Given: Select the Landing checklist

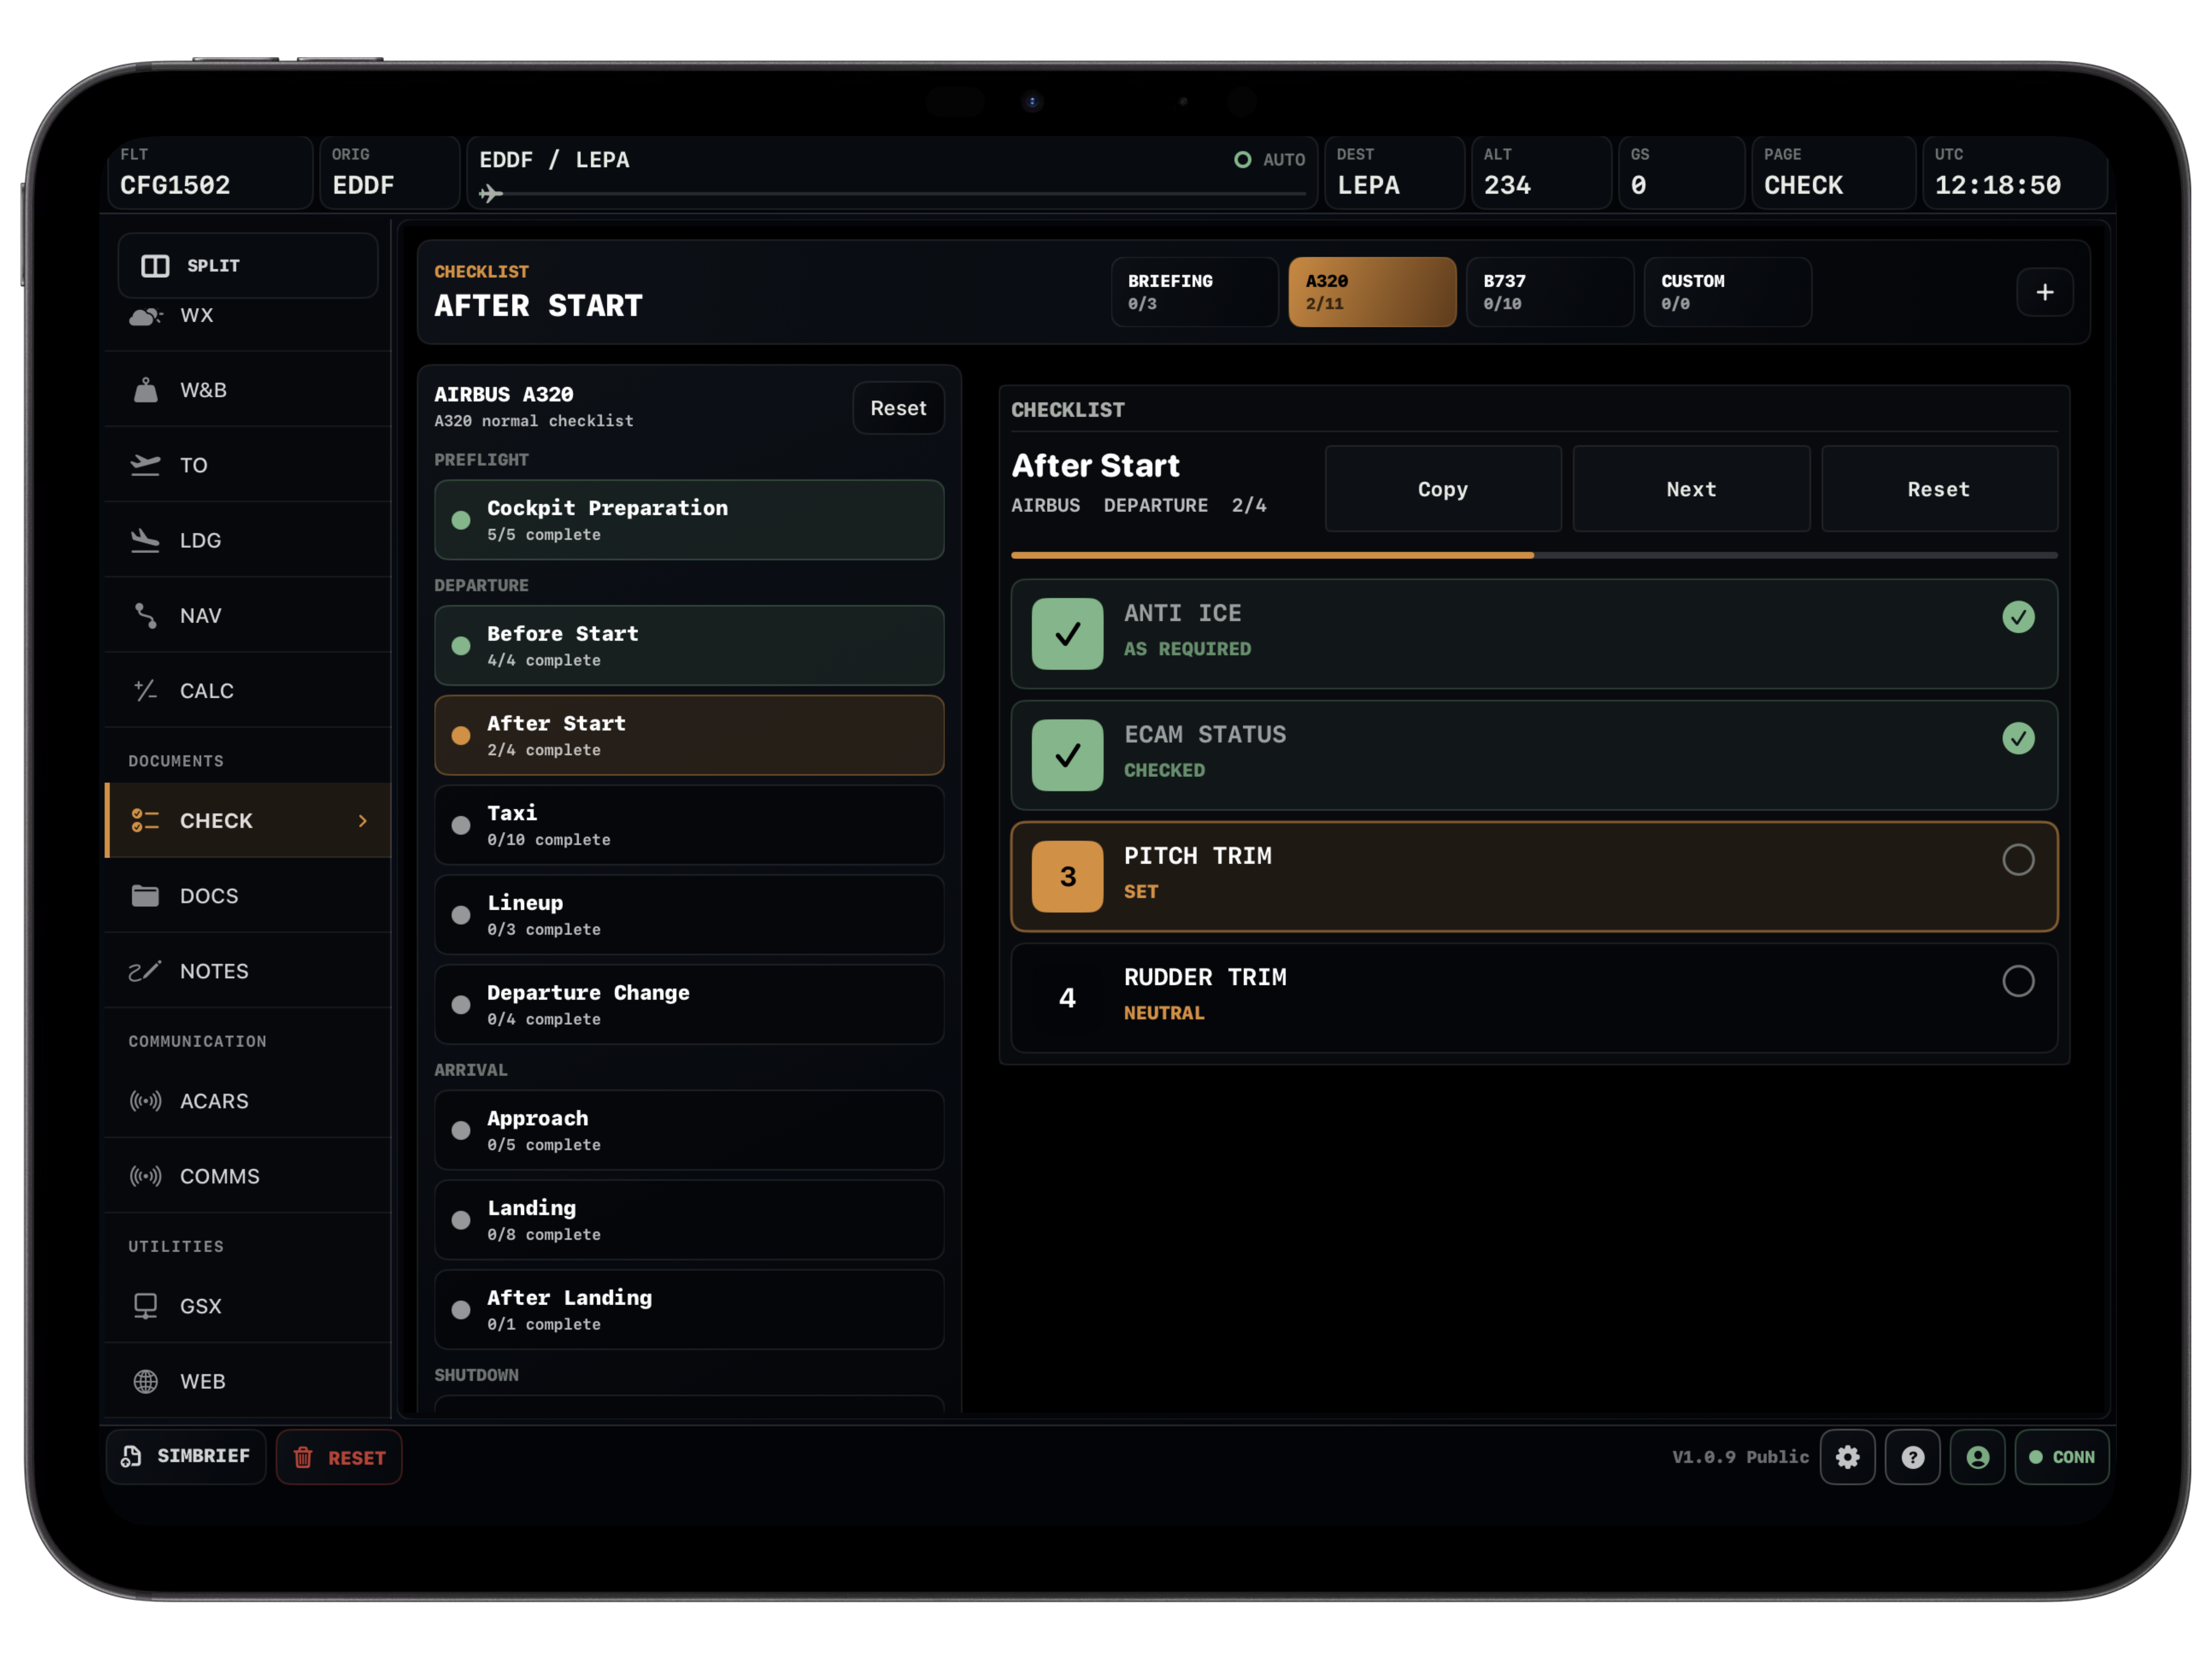Looking at the screenshot, I should [x=689, y=1220].
